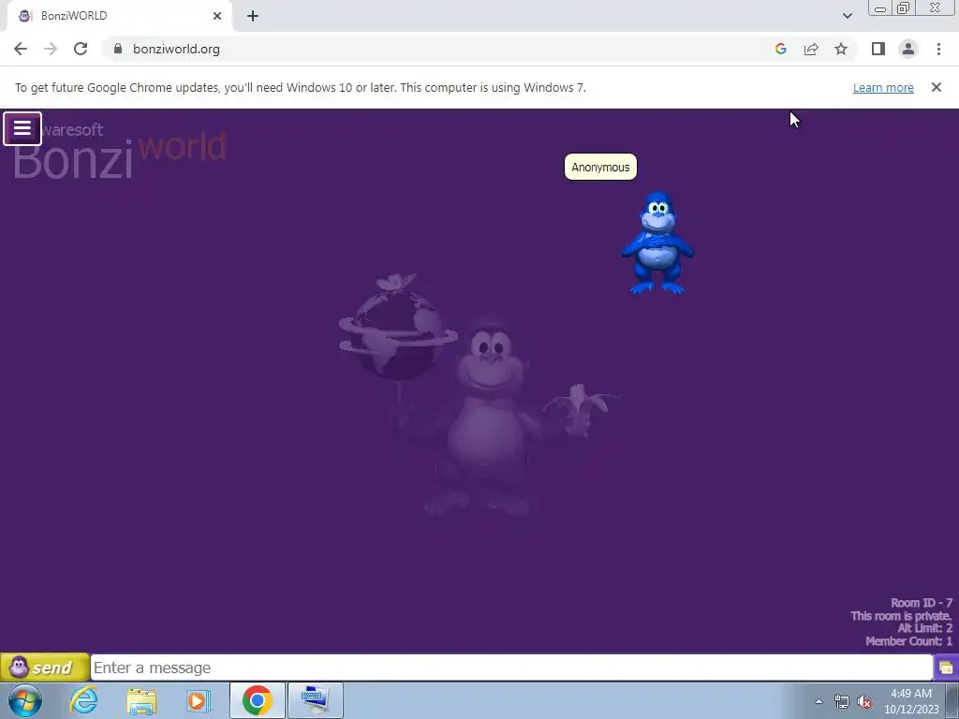The image size is (959, 719).
Task: Click the Alt Limit: 2 text
Action: (924, 628)
